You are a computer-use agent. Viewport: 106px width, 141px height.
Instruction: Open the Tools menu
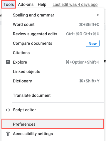[9, 4]
